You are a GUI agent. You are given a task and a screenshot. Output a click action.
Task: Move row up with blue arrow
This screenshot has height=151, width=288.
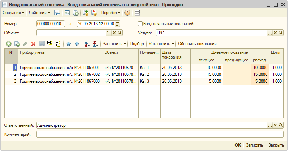tap(68, 44)
